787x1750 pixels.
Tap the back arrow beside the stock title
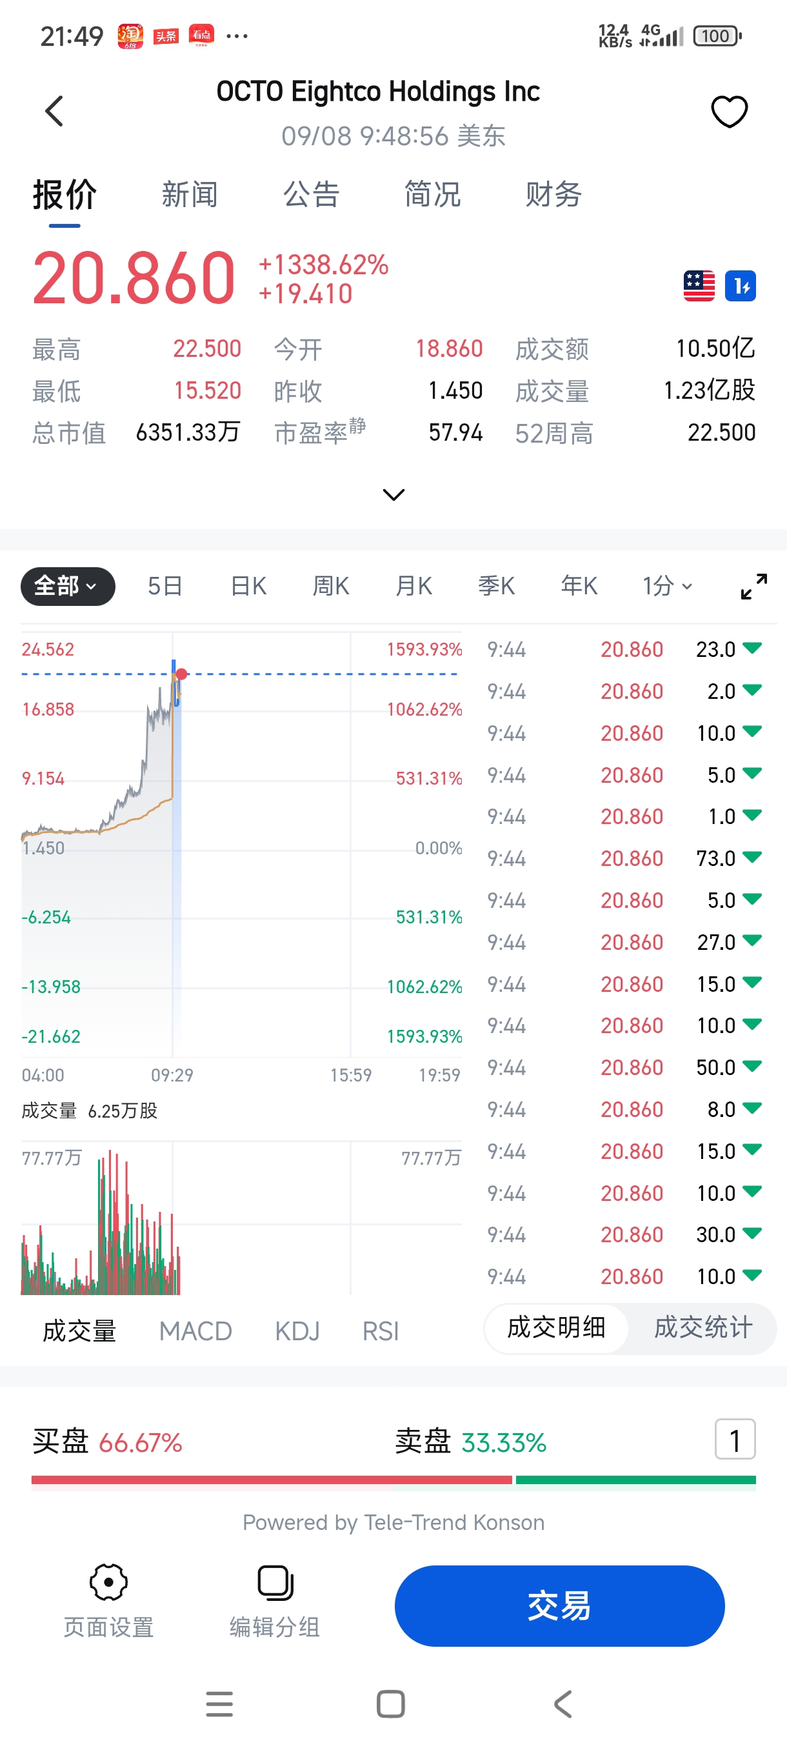click(54, 112)
